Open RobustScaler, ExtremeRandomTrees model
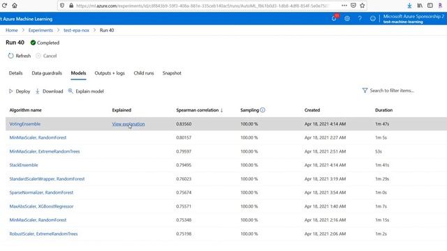The width and height of the screenshot is (447, 251). tap(43, 234)
